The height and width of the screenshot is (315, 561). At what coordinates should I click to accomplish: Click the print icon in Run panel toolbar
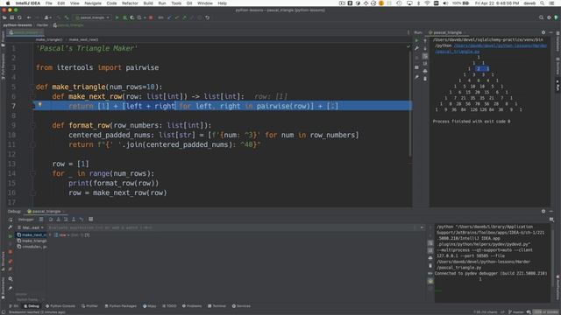click(x=425, y=71)
